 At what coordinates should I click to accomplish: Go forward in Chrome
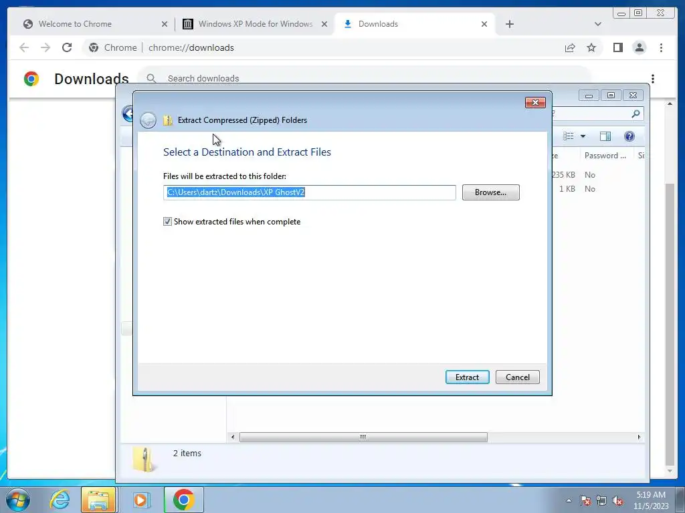tap(45, 47)
